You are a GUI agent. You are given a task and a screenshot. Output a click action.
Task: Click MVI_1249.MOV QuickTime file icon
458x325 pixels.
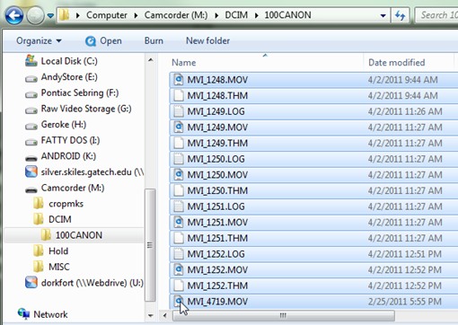click(179, 127)
